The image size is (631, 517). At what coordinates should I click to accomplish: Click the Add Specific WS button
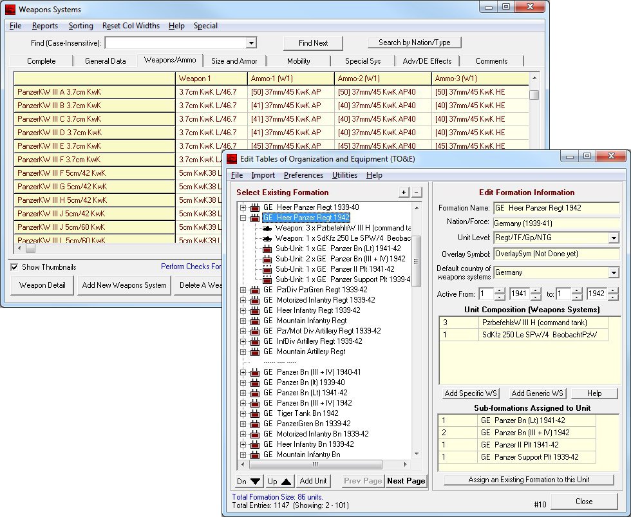[470, 393]
